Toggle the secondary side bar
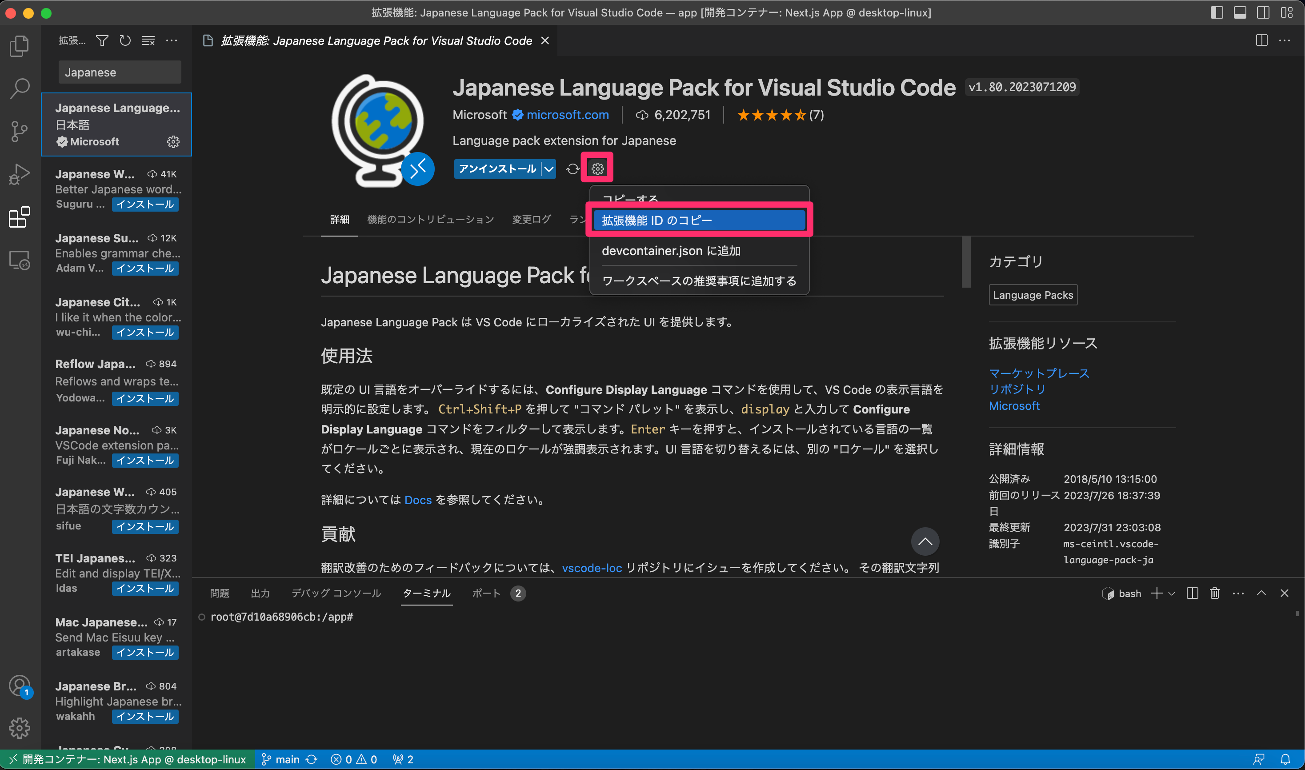The image size is (1305, 770). [1263, 12]
